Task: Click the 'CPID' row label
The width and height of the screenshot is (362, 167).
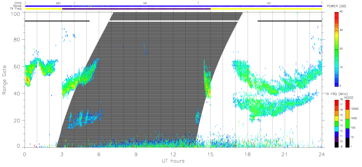Action: (18, 3)
